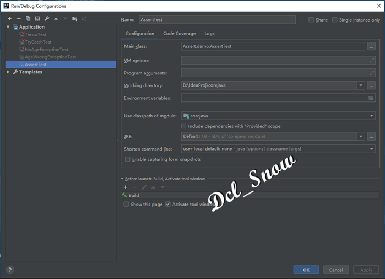Expand the Templates tree node

[x=8, y=72]
